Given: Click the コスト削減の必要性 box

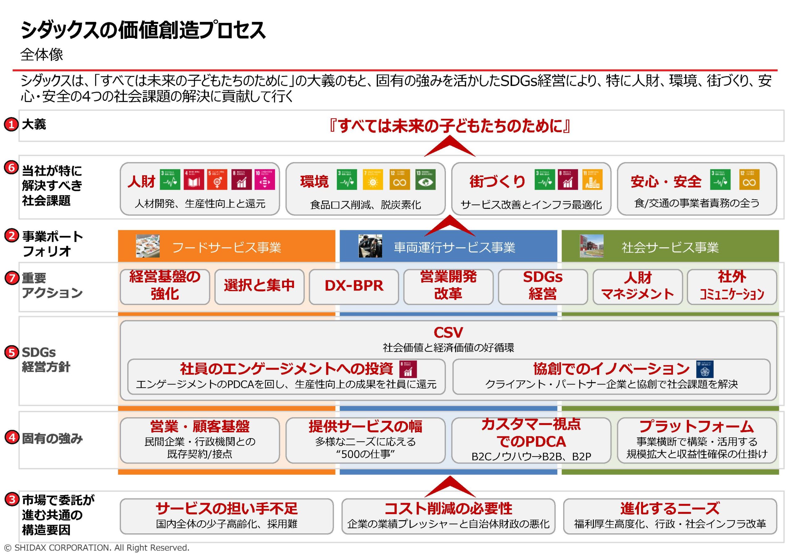Looking at the screenshot, I should click(448, 516).
